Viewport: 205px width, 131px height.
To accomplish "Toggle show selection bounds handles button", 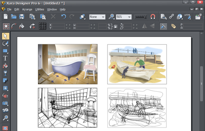I will 6,26.
